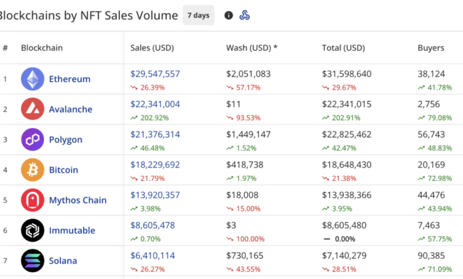The height and width of the screenshot is (279, 463).
Task: Open the Immutable blockchain link
Action: pos(72,230)
